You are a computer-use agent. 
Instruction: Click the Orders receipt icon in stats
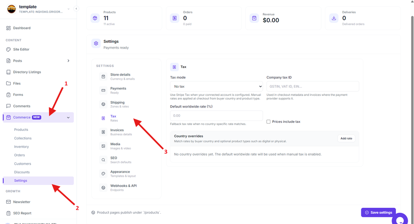[x=175, y=18]
